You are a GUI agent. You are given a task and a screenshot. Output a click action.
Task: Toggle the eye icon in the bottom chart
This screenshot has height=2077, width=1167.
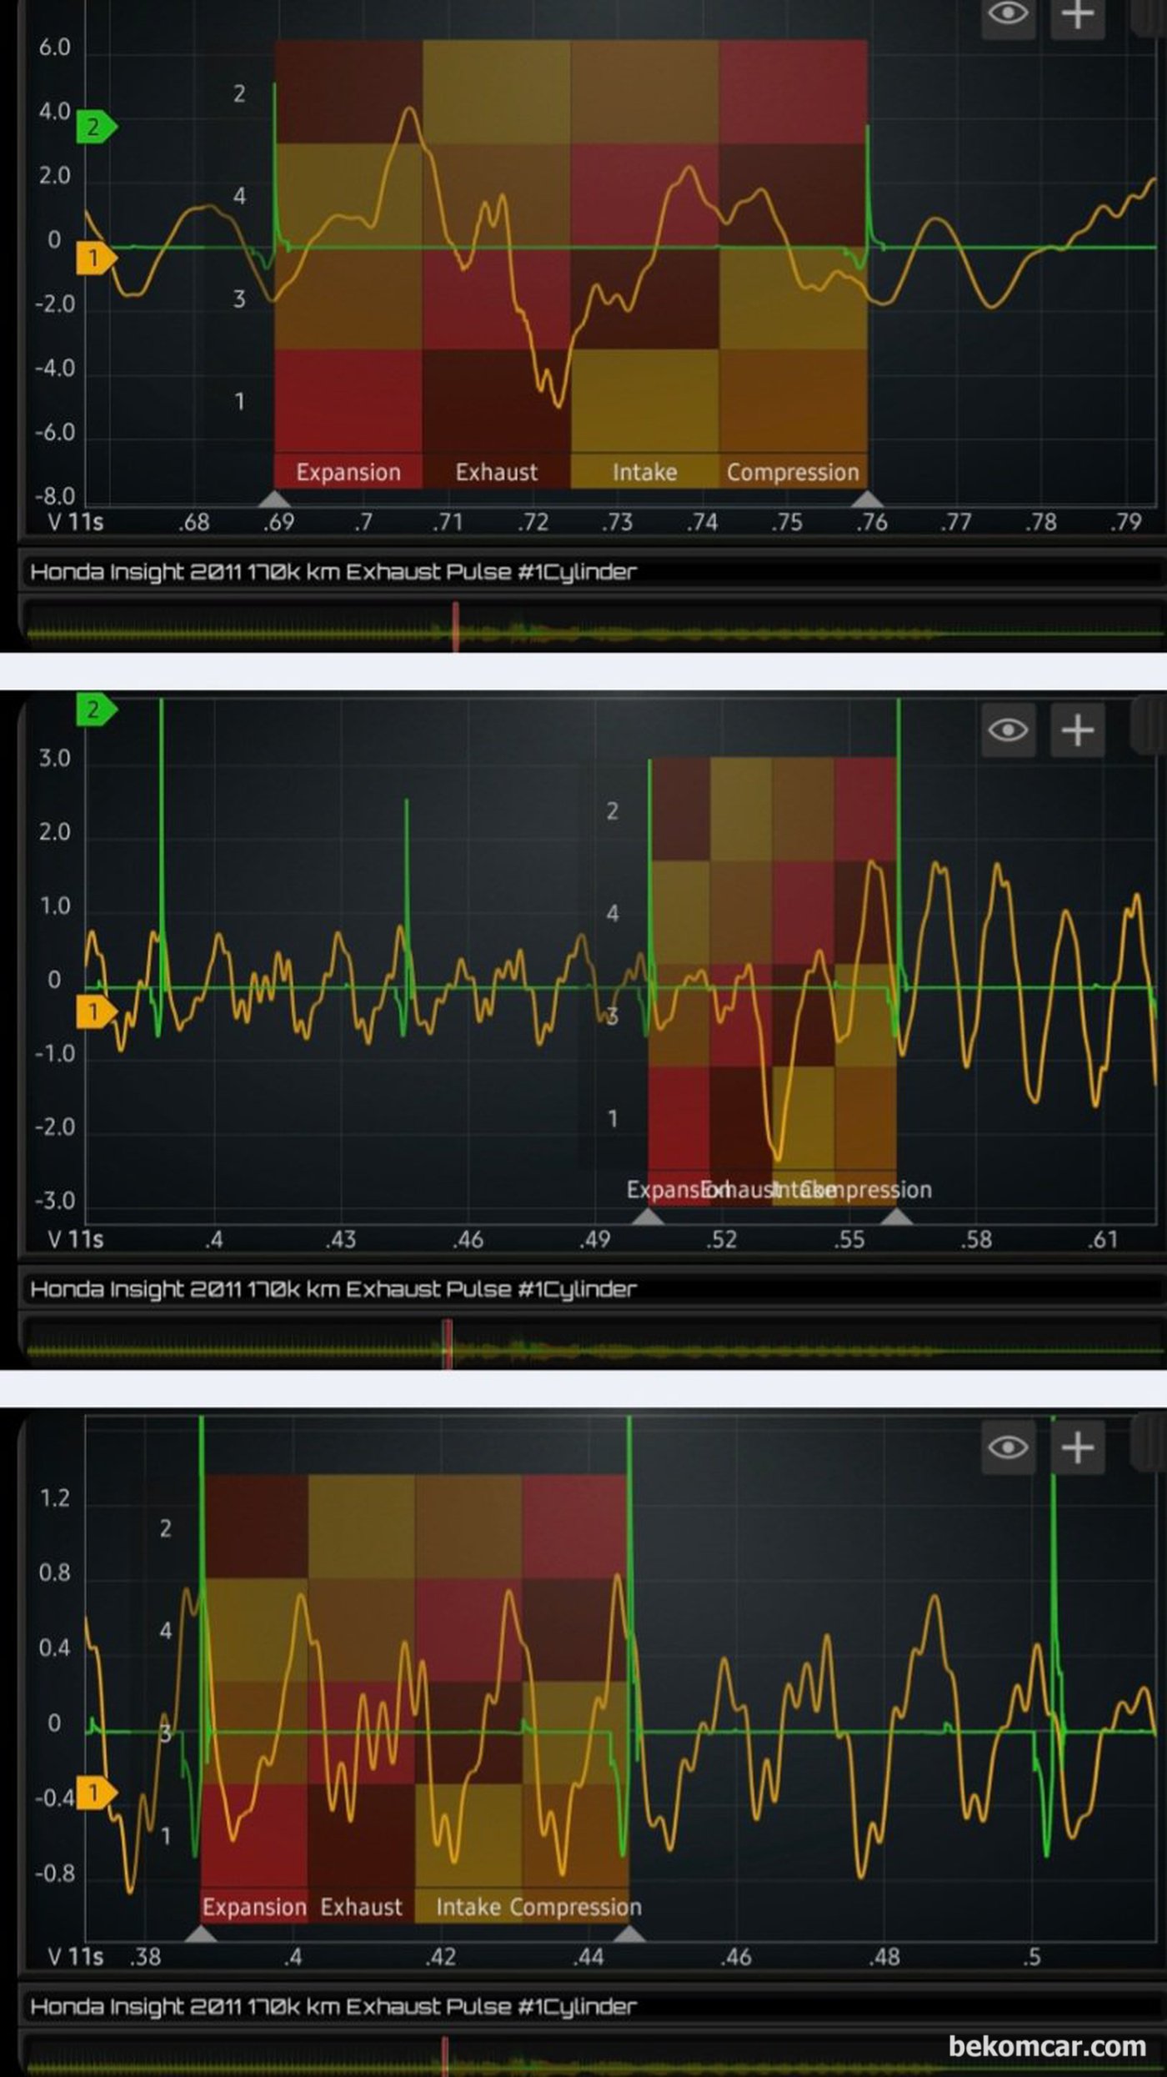(x=1008, y=1447)
